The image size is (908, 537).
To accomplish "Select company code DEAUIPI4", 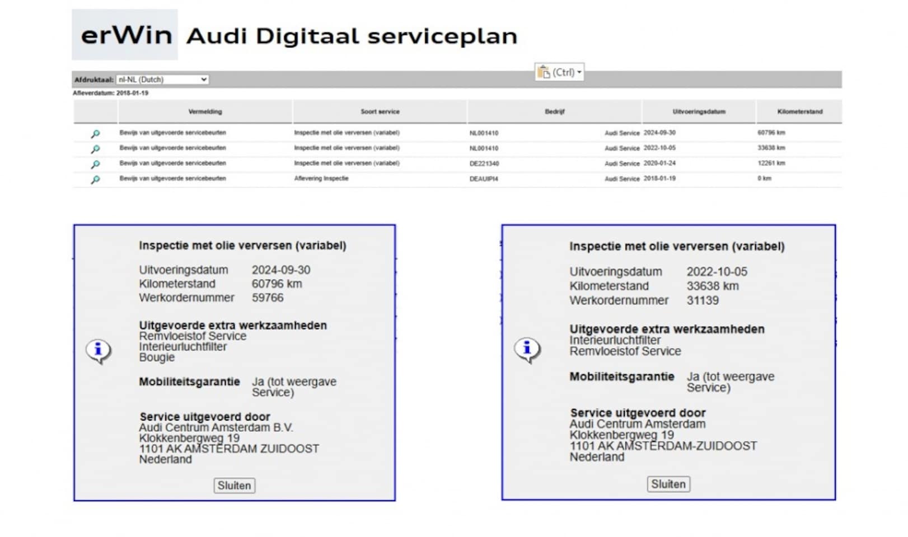I will pos(484,178).
